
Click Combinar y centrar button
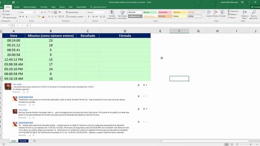tap(74, 17)
